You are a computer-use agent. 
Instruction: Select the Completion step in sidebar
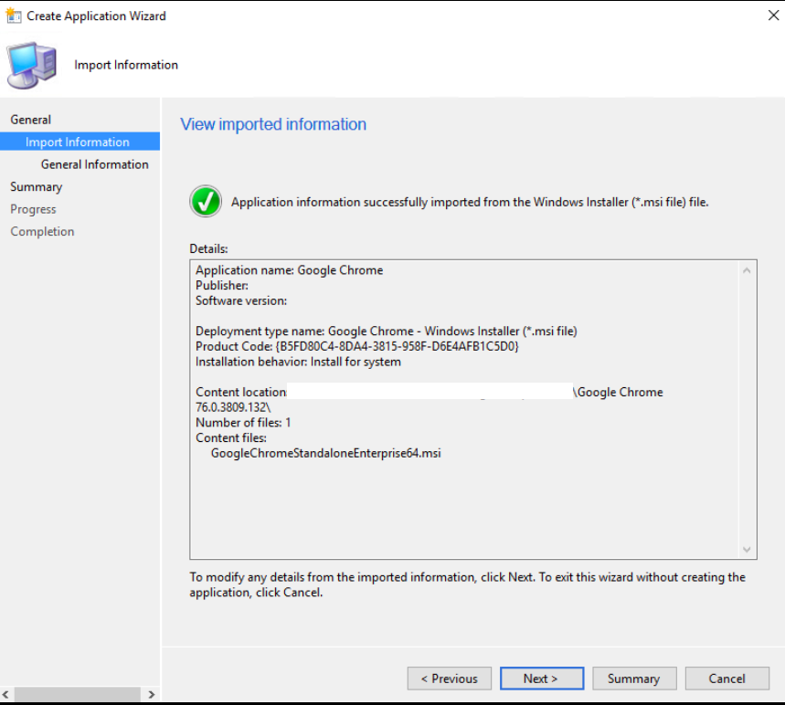click(42, 231)
